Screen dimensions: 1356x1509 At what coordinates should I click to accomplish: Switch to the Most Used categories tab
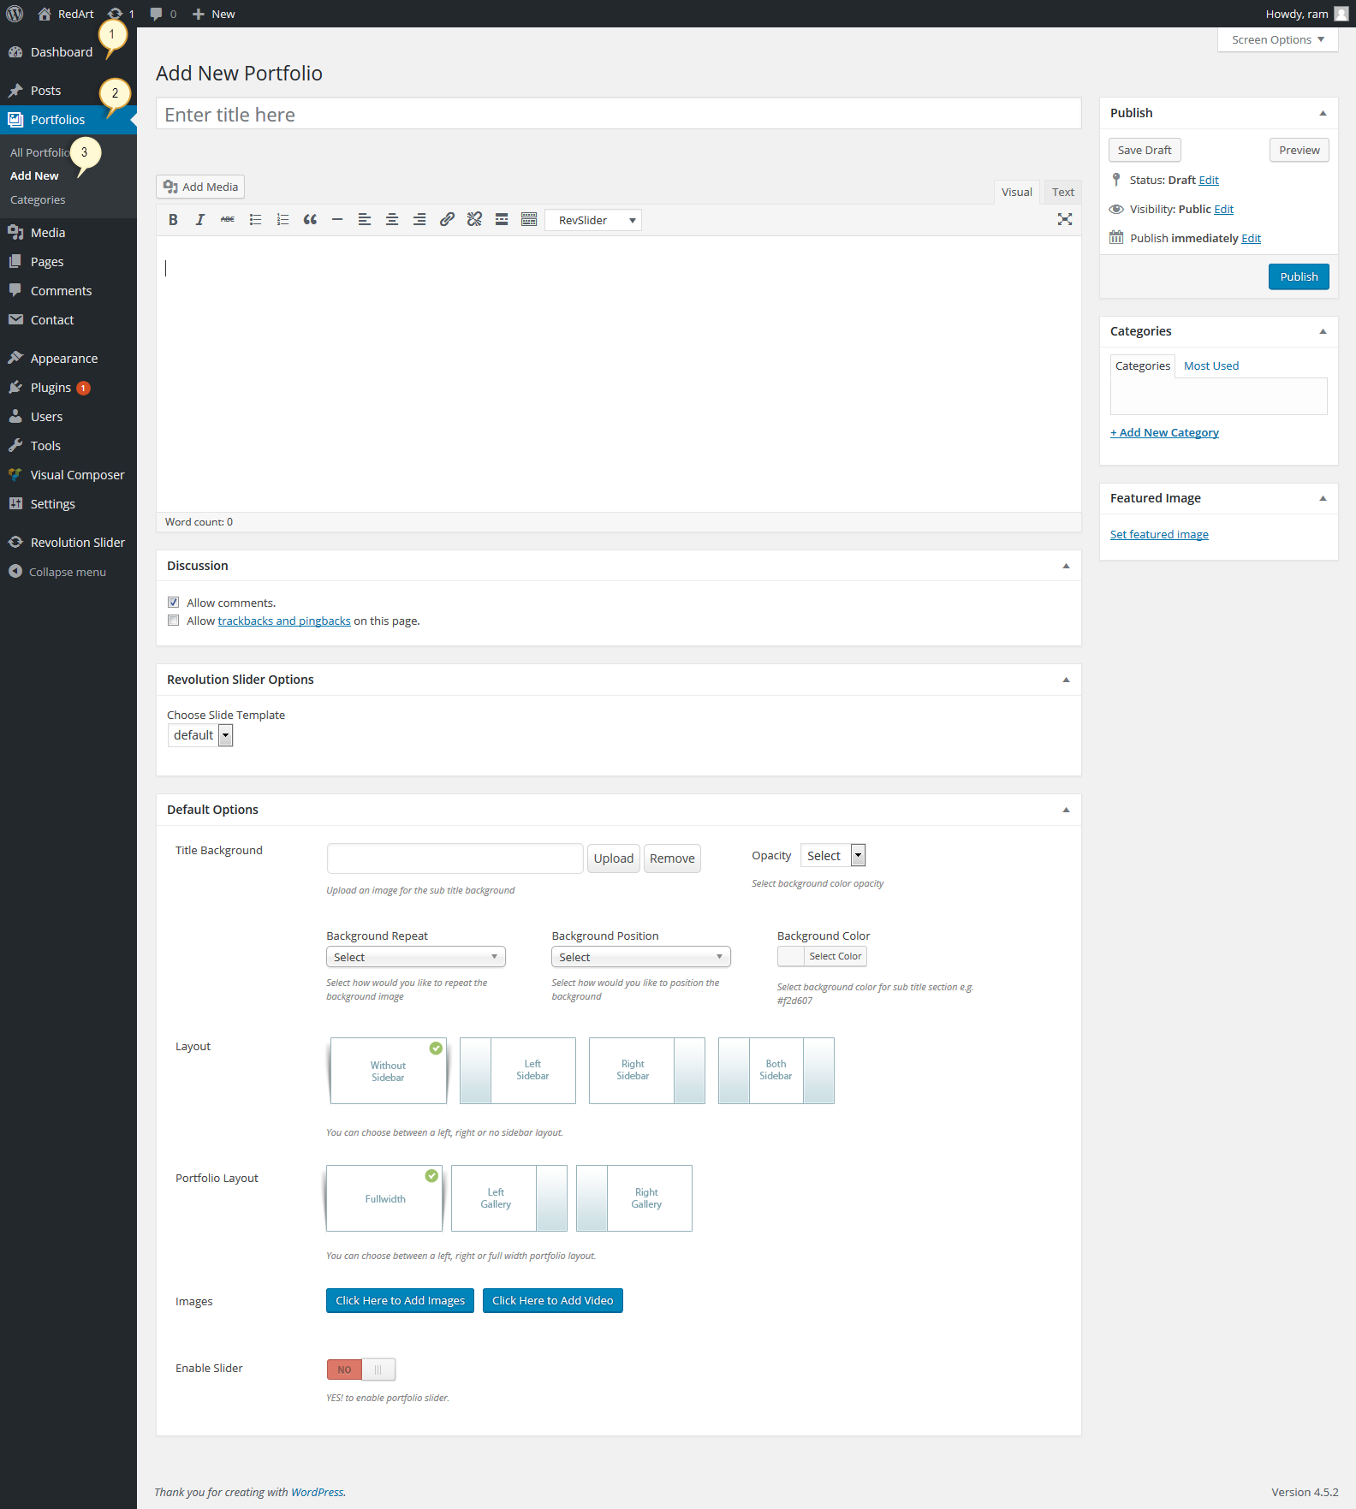(1211, 366)
